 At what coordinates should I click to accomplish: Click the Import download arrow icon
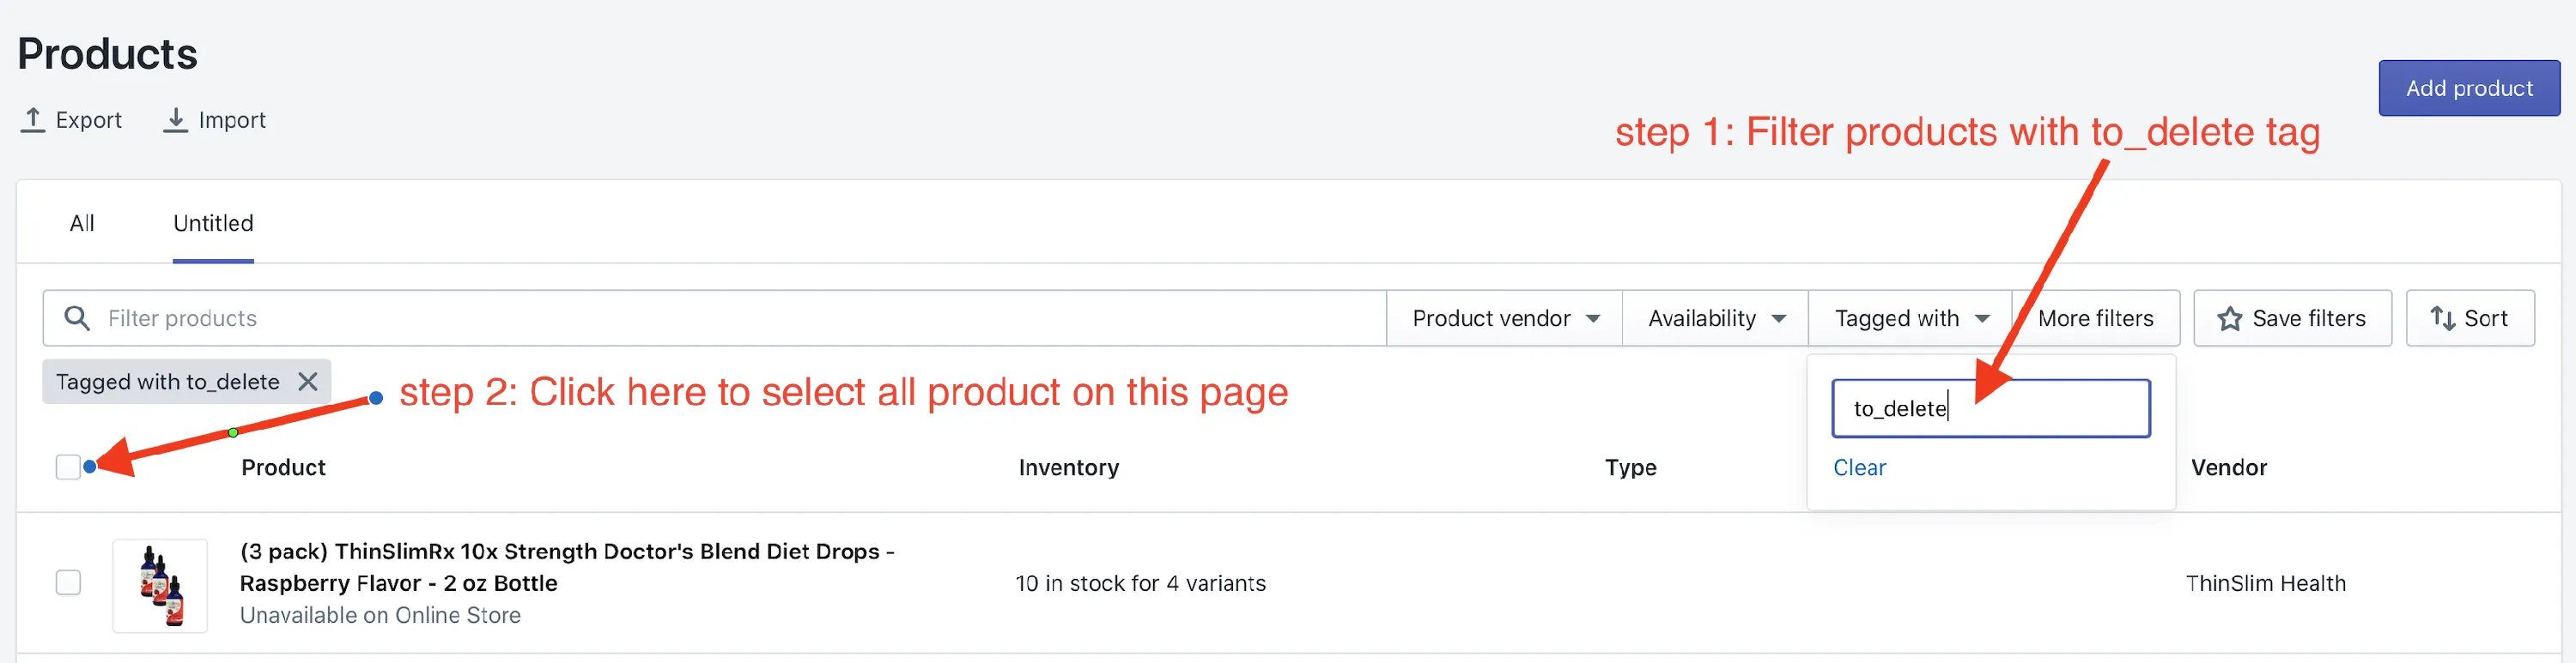(175, 120)
